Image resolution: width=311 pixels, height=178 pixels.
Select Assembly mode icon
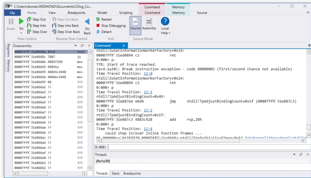tap(149, 21)
